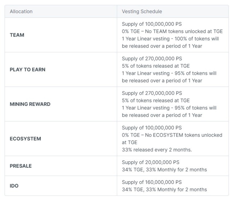The image size is (234, 201).
Task: Select the TEAM allocation label
Action: tap(17, 35)
